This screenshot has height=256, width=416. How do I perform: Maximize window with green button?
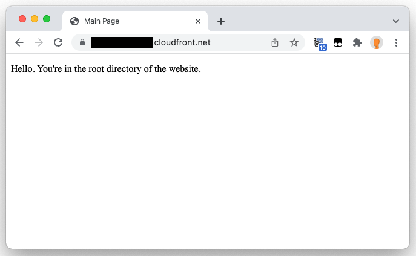(x=47, y=19)
